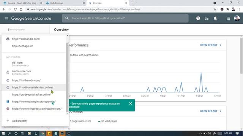
Task: Open the browser extensions puzzle icon
Action: [x=227, y=9]
